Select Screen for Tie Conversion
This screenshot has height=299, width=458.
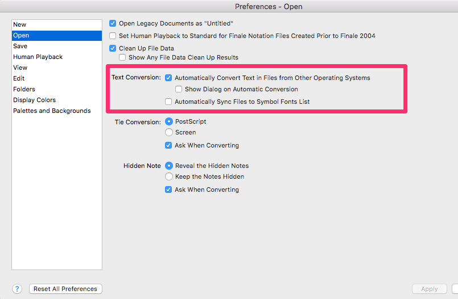(x=169, y=132)
